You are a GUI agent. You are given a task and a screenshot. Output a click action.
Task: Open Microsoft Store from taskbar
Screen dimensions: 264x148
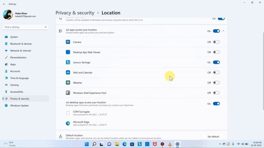132,144
